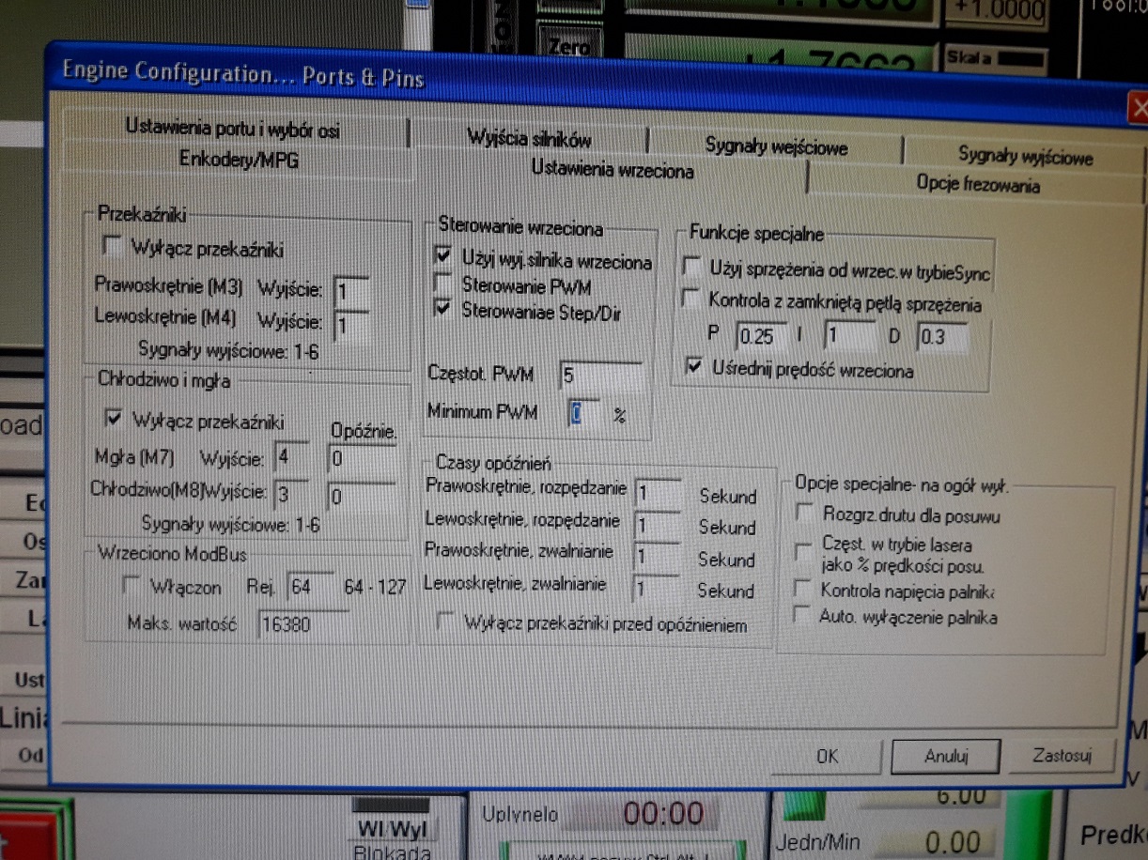Enable Sterowanie PWM checkbox

442,282
